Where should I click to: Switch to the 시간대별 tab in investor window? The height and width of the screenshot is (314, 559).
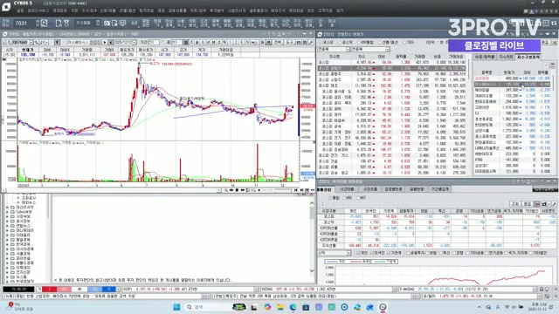click(x=347, y=189)
